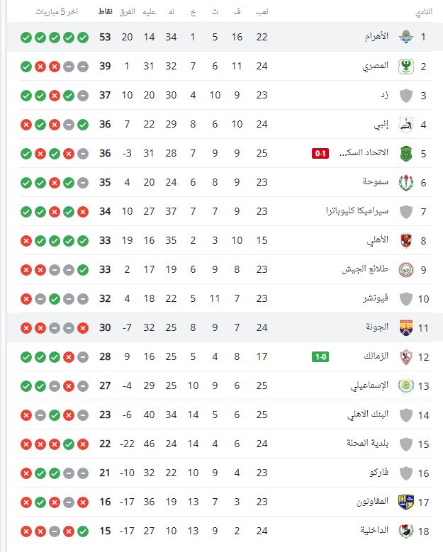Click the الإسماعيلي club crest
Viewport: 443px width, 552px height.
tap(406, 386)
